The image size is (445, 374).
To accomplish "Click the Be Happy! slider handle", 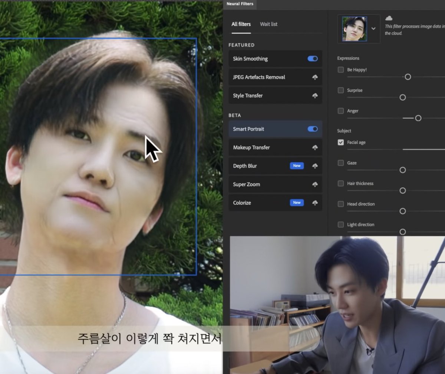I will pyautogui.click(x=408, y=77).
